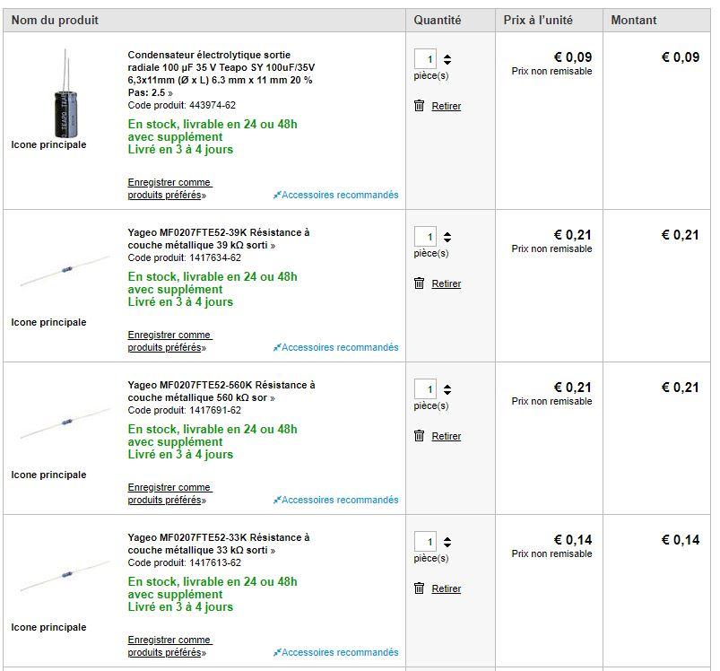Click trash icon for the 100 µF capacitor
Viewport: 720px width, 671px height.
(419, 106)
